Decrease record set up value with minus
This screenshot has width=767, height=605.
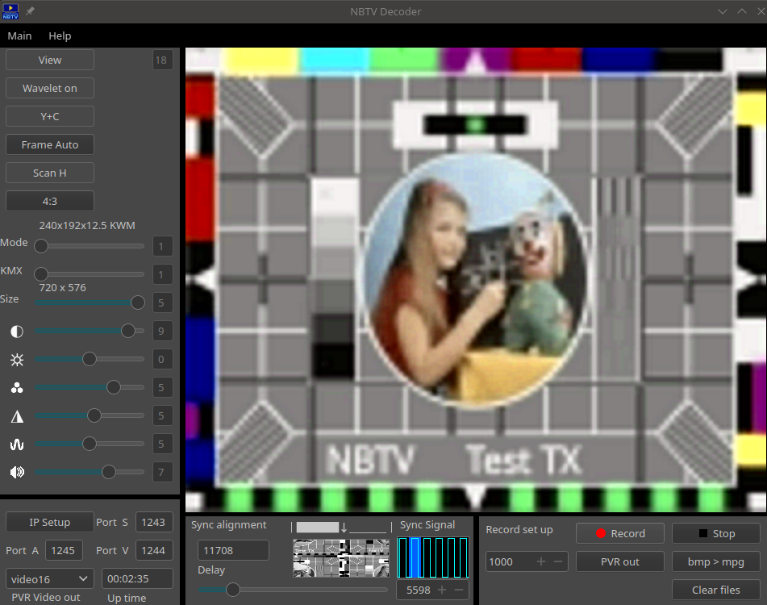click(x=558, y=561)
